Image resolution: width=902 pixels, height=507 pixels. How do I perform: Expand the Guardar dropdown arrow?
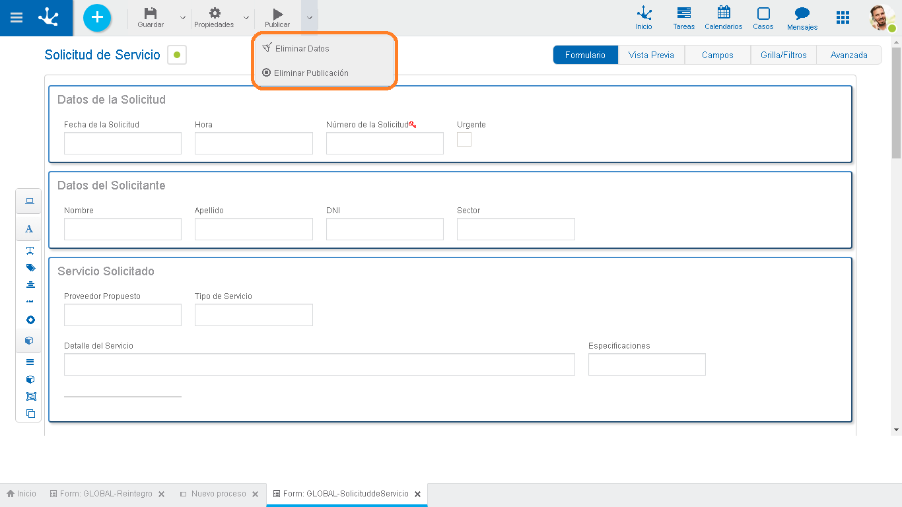183,18
